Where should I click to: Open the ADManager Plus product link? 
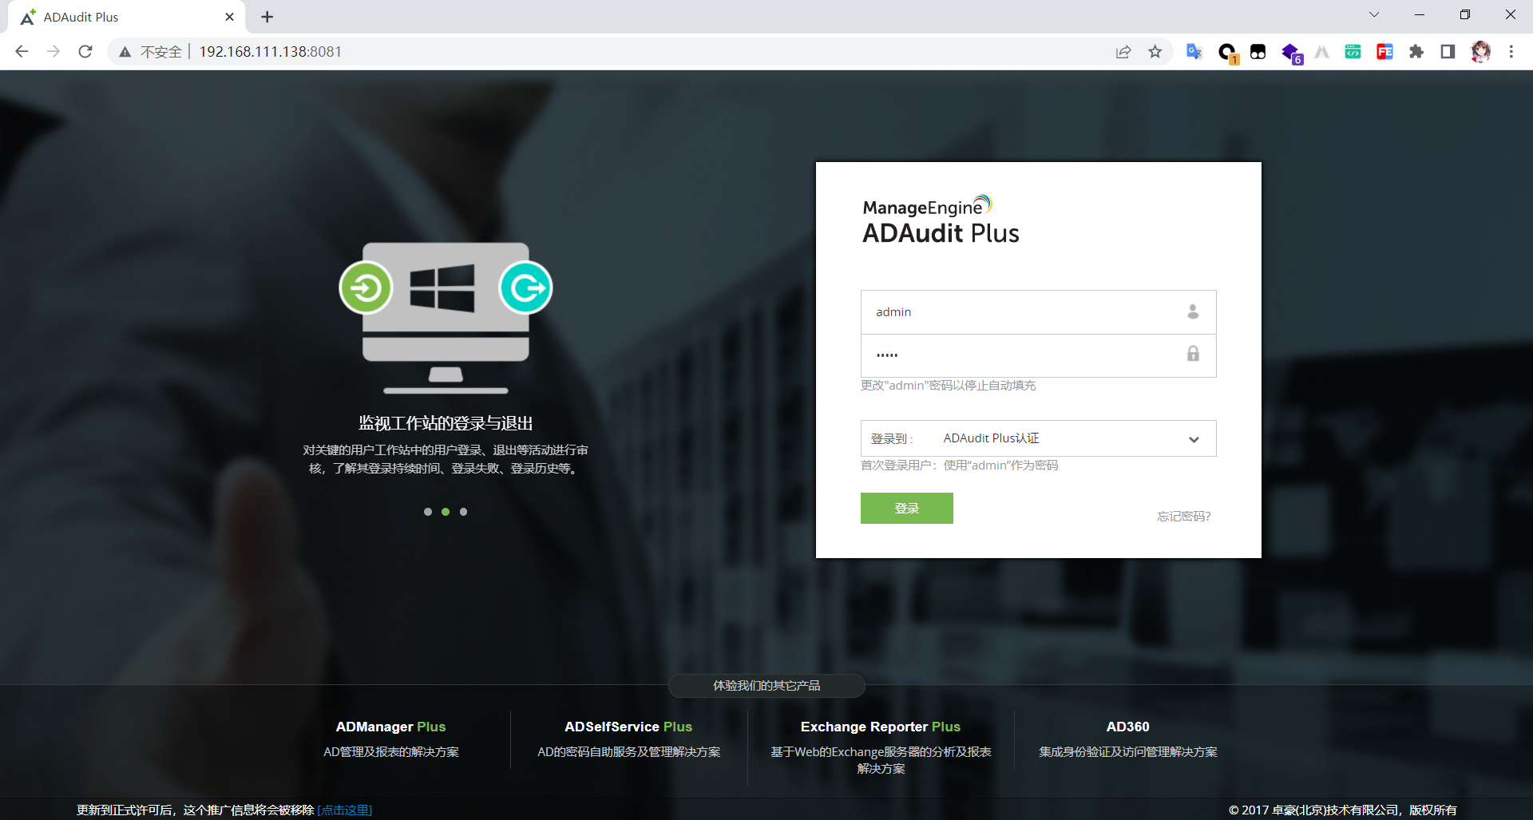pyautogui.click(x=390, y=727)
